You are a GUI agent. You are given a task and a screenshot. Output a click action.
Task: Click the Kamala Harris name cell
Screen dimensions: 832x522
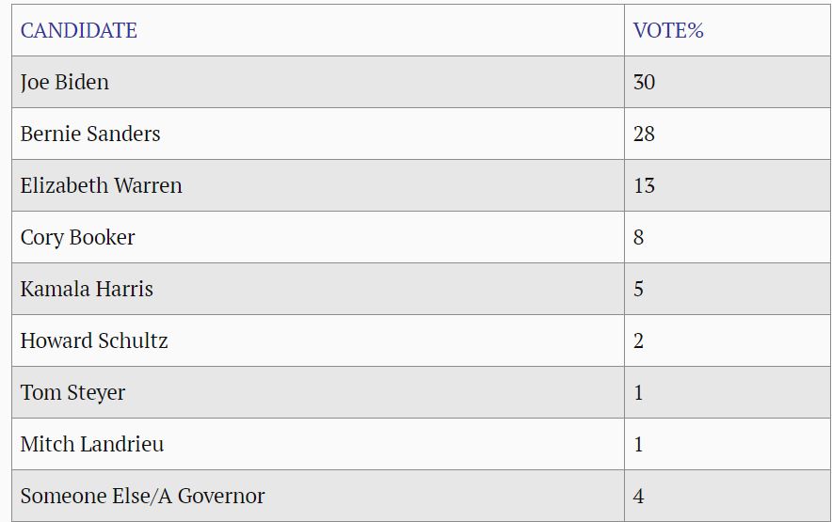(x=87, y=289)
